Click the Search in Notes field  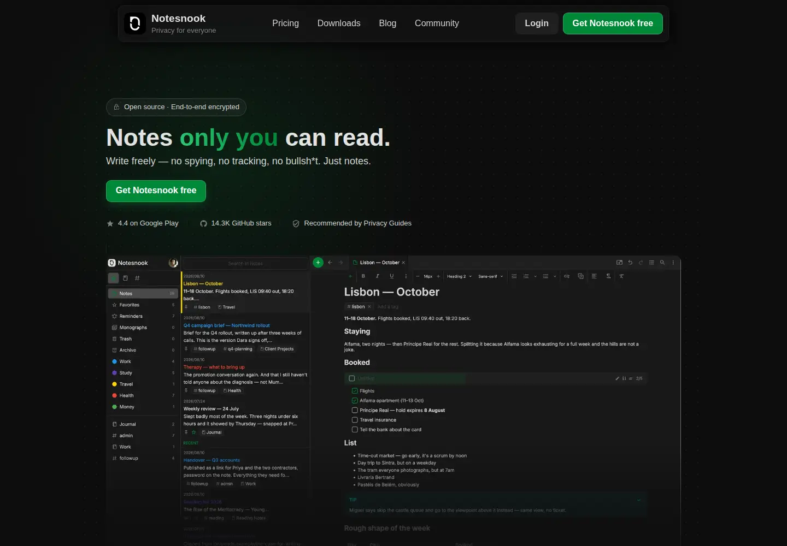245,264
